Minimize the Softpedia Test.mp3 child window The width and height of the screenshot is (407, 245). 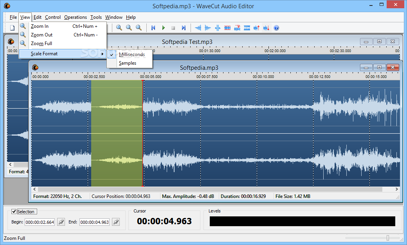[x=366, y=42]
